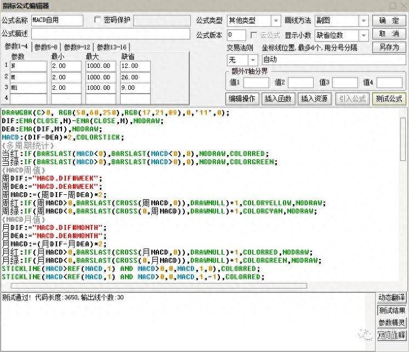
Task: Click the empty parameter 4 name field
Action: pos(29,99)
